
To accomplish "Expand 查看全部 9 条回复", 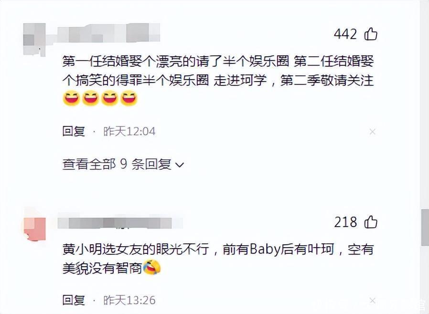I will pyautogui.click(x=123, y=164).
